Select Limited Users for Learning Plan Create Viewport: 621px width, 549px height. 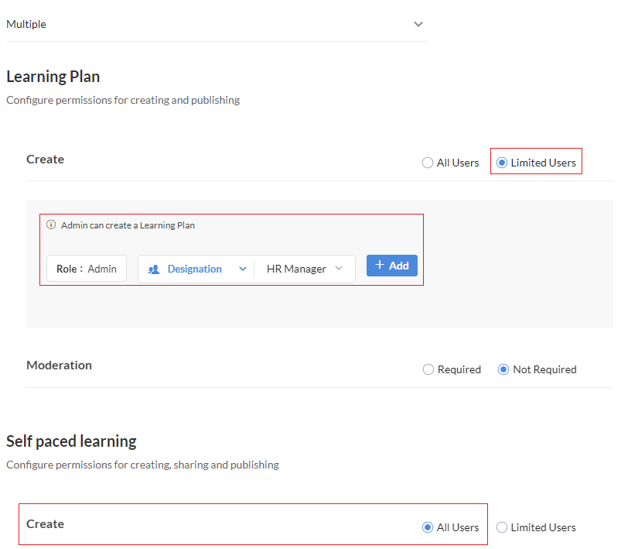click(x=502, y=163)
